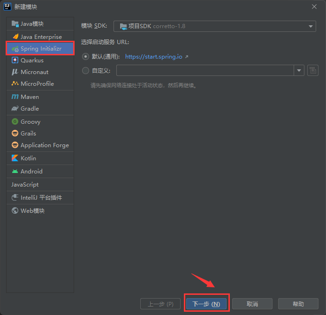Screen dimensions: 326x315
Task: Expand the custom URL dropdown arrow
Action: [299, 71]
